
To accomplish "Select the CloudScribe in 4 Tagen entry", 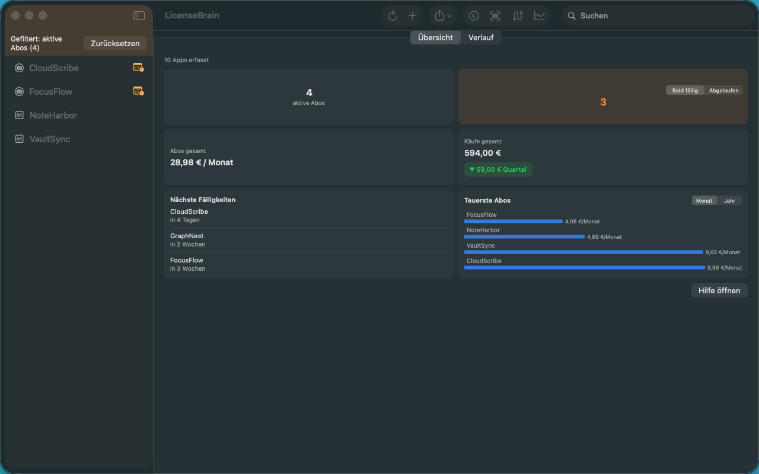I will [309, 216].
